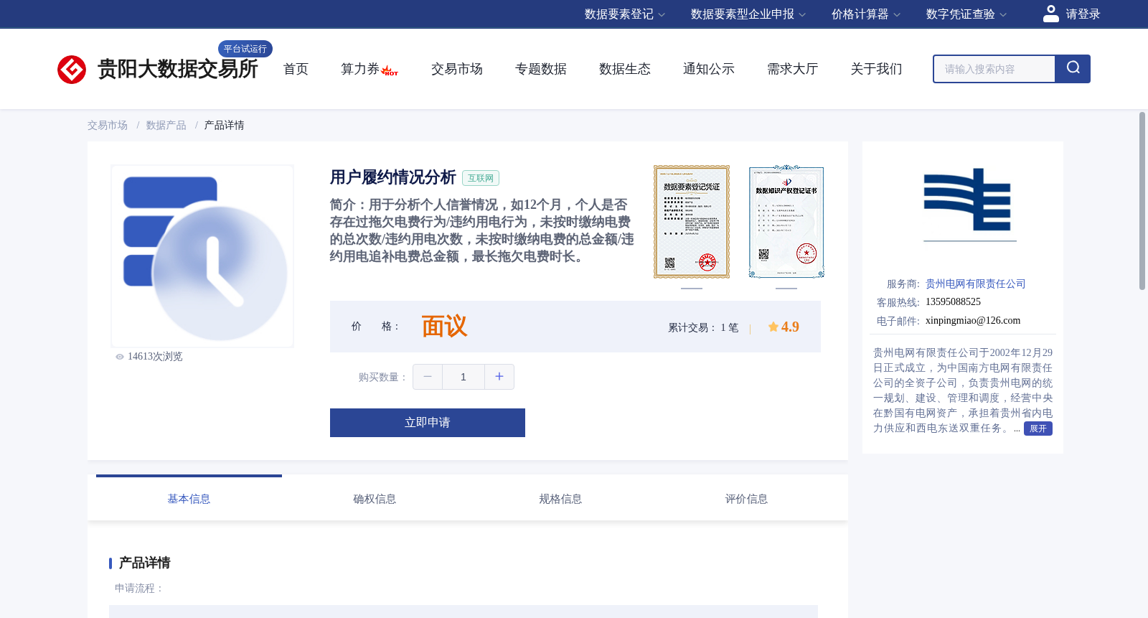Click the eye icon beside view count

[120, 357]
